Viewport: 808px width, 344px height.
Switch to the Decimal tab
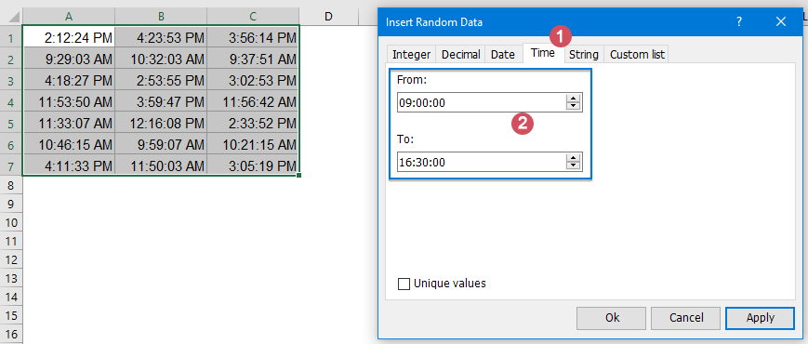point(460,54)
